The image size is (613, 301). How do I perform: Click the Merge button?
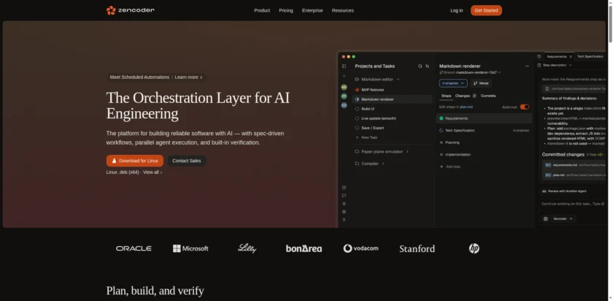tap(481, 83)
